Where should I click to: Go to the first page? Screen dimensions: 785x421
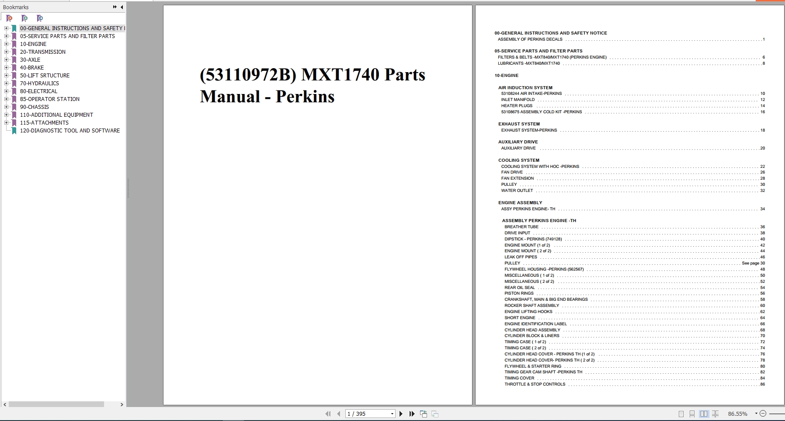(x=328, y=414)
